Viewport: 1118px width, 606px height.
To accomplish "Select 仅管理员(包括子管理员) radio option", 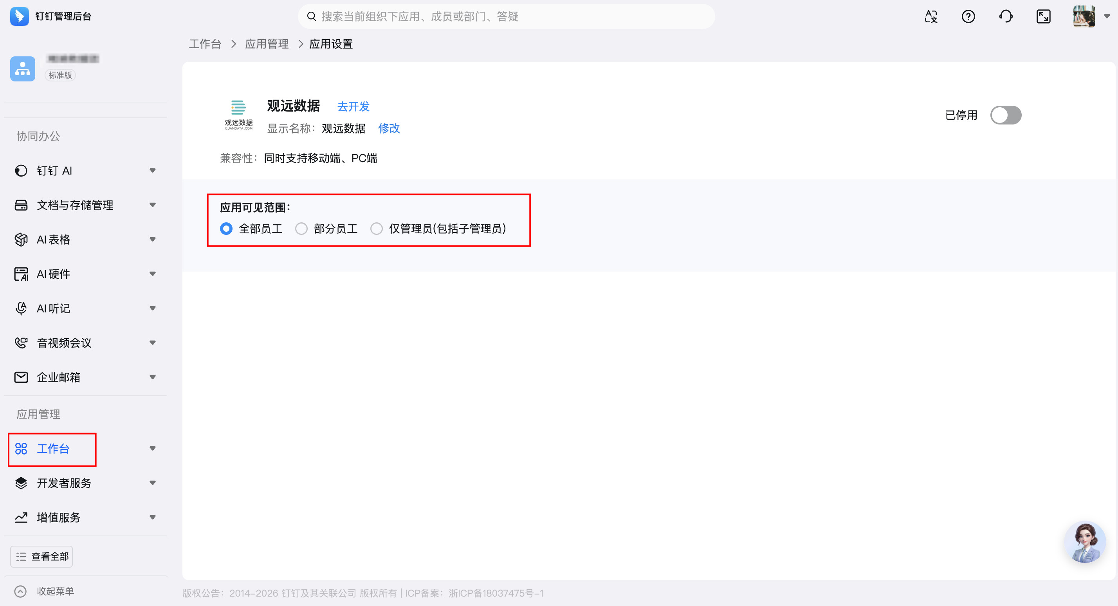I will [376, 229].
